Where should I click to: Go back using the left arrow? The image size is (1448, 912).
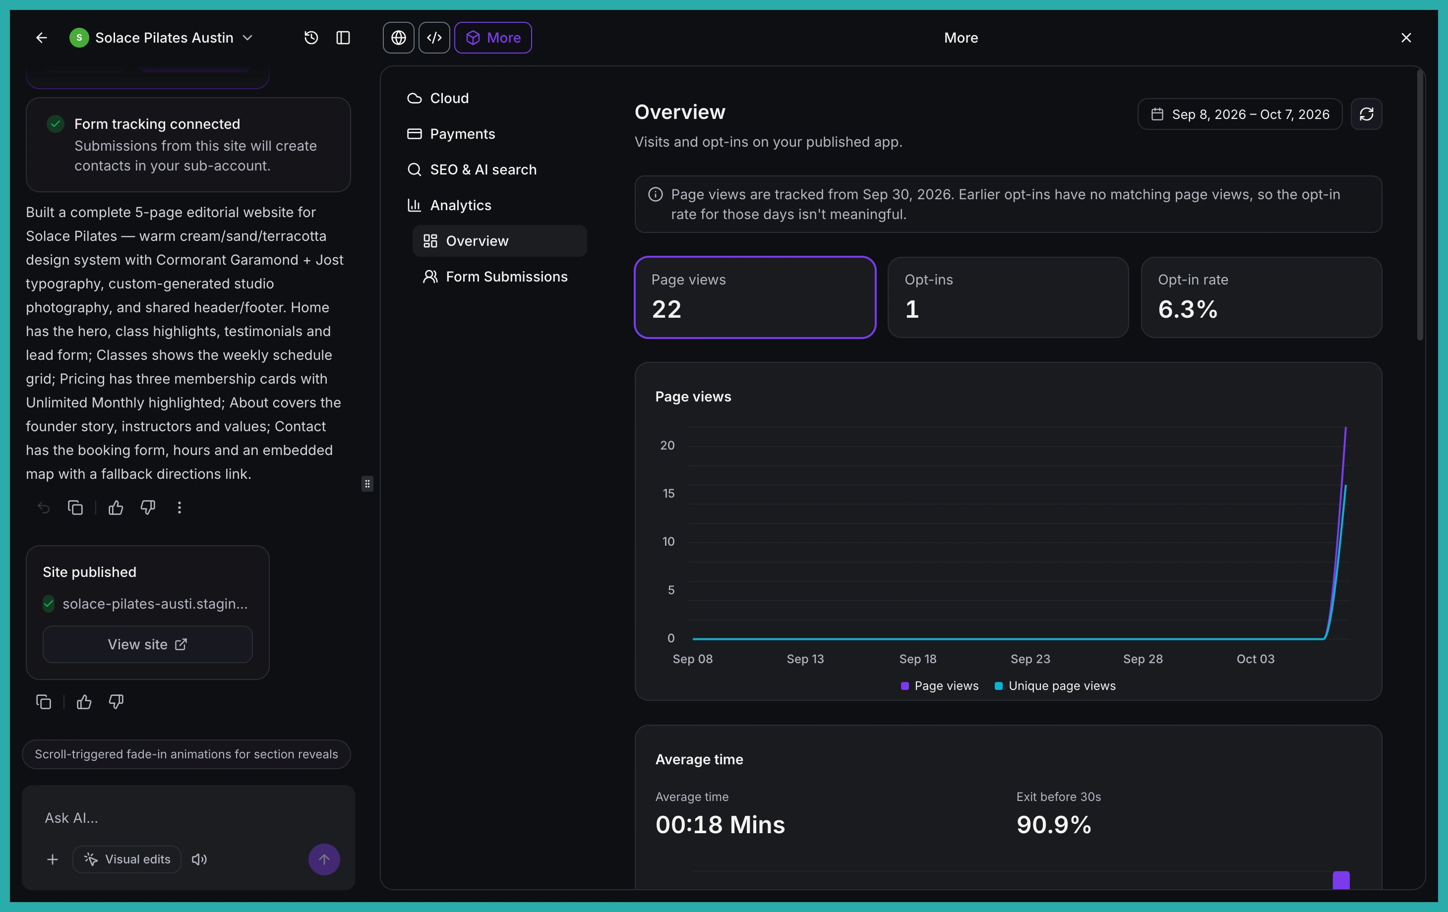42,38
